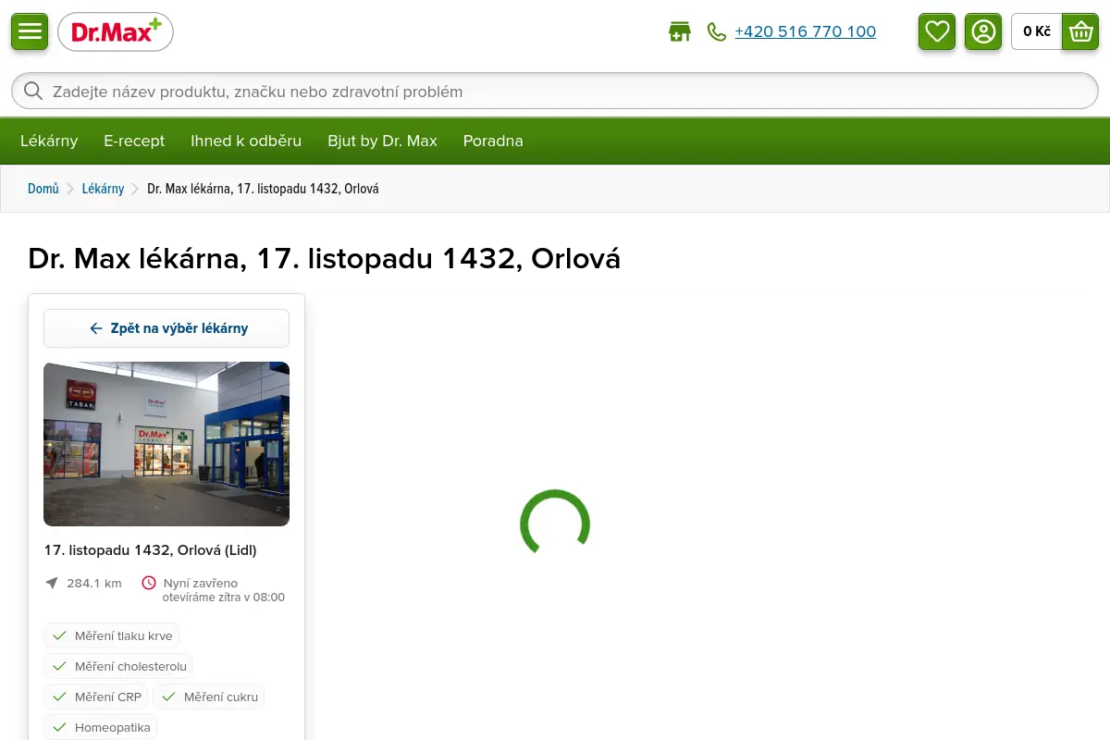The width and height of the screenshot is (1110, 740).
Task: Click the Dr.Max logo
Action: coord(116,32)
